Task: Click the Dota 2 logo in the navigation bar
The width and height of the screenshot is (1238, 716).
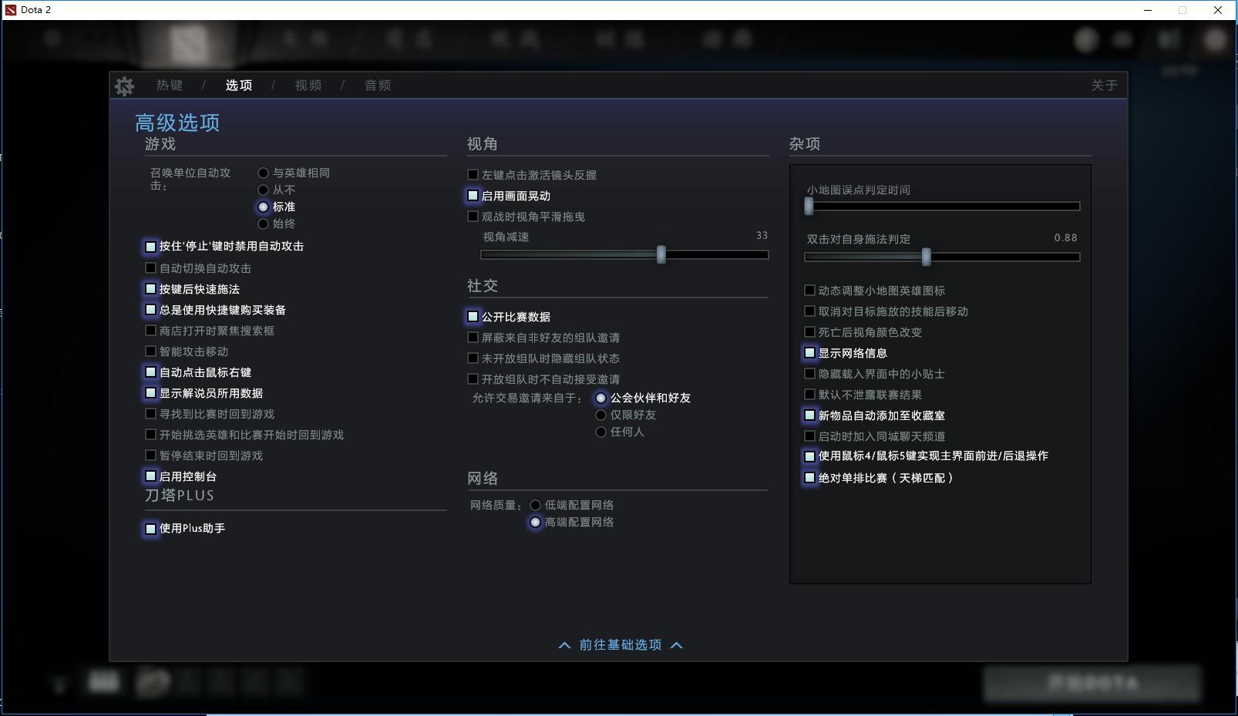Action: click(x=187, y=43)
